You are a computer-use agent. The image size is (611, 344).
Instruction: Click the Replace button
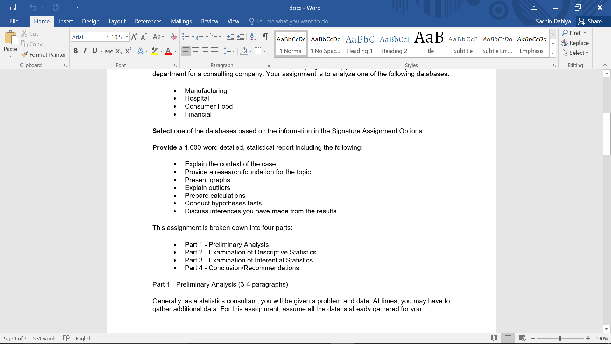(x=575, y=43)
